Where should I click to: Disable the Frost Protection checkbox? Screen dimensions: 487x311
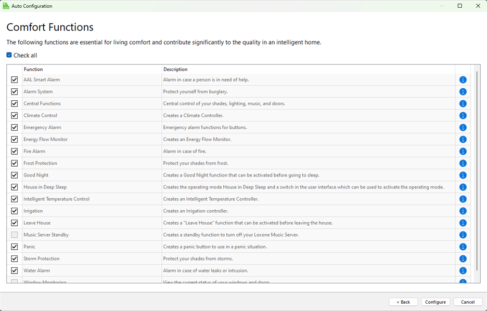(x=15, y=164)
